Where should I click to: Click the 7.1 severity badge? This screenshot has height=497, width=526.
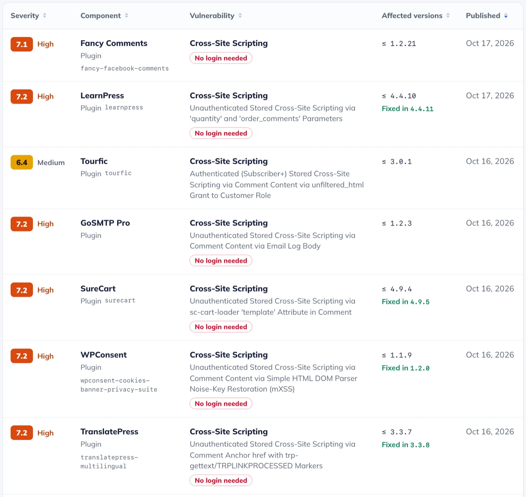[22, 44]
